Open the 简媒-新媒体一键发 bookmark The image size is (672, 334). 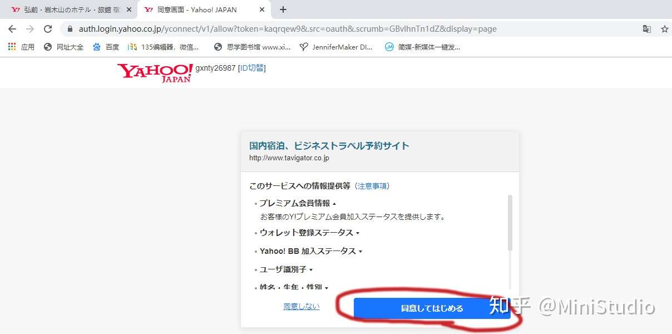pos(423,47)
